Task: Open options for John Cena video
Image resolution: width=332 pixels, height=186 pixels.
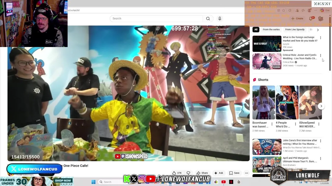Action: [x=321, y=141]
